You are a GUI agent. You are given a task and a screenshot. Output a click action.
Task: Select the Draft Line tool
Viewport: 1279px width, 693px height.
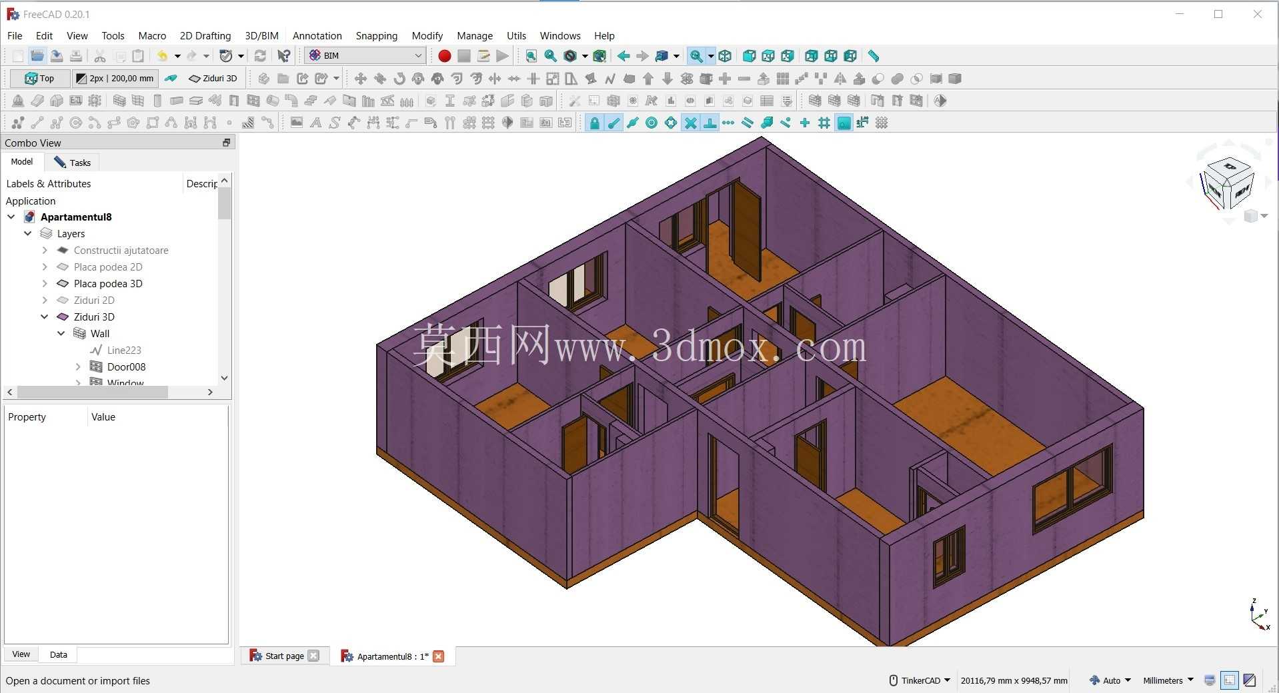37,123
